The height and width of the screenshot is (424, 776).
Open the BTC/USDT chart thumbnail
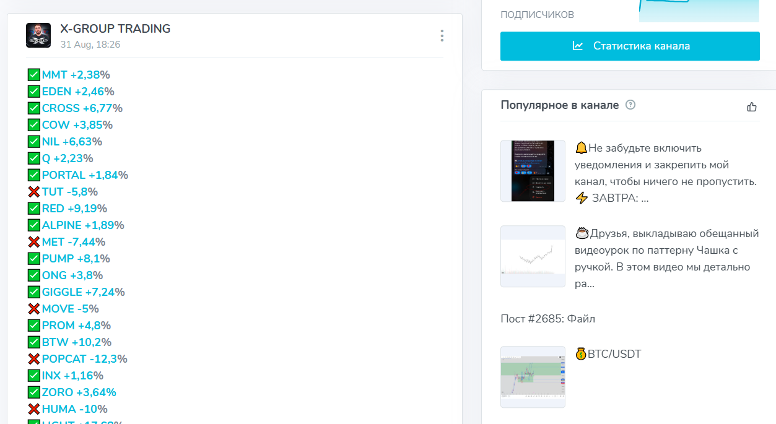pyautogui.click(x=533, y=377)
